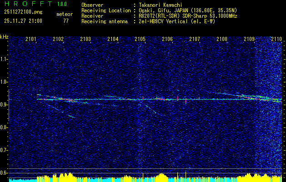Click the meteor count value 77

[x=66, y=21]
